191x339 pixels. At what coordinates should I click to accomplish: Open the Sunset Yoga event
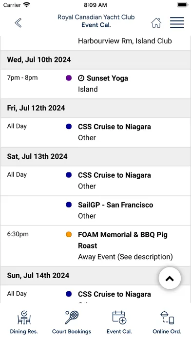pos(95,84)
